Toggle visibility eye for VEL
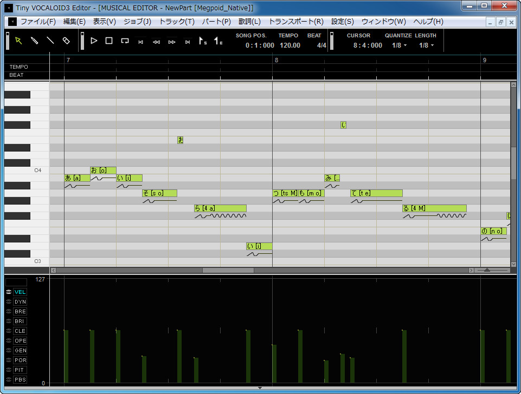Image resolution: width=521 pixels, height=394 pixels. (x=9, y=292)
